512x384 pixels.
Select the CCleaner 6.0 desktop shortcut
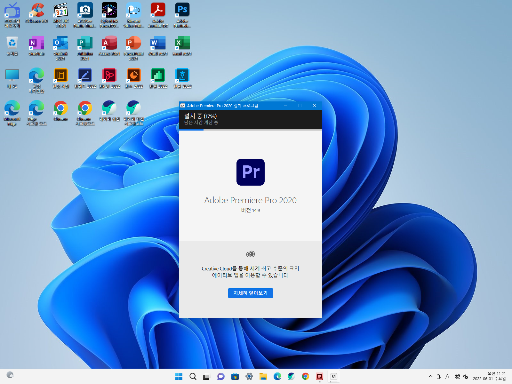tap(36, 13)
